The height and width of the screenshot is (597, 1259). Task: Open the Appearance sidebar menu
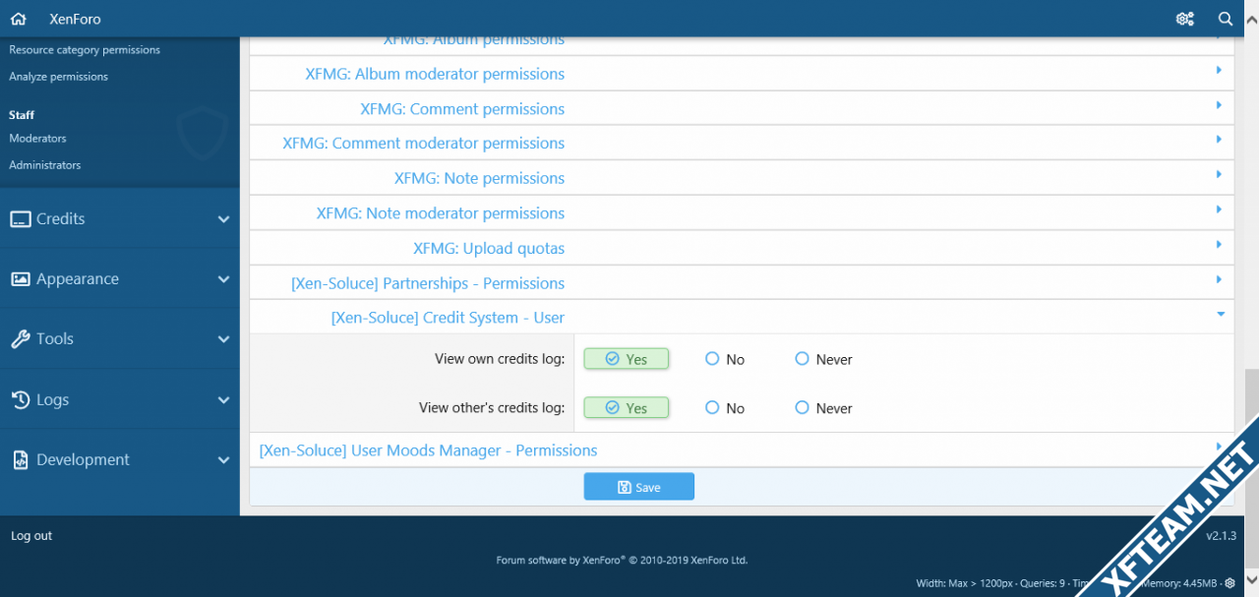tap(120, 279)
